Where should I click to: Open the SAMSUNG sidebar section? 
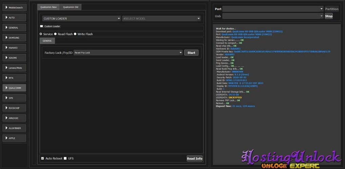pyautogui.click(x=14, y=38)
